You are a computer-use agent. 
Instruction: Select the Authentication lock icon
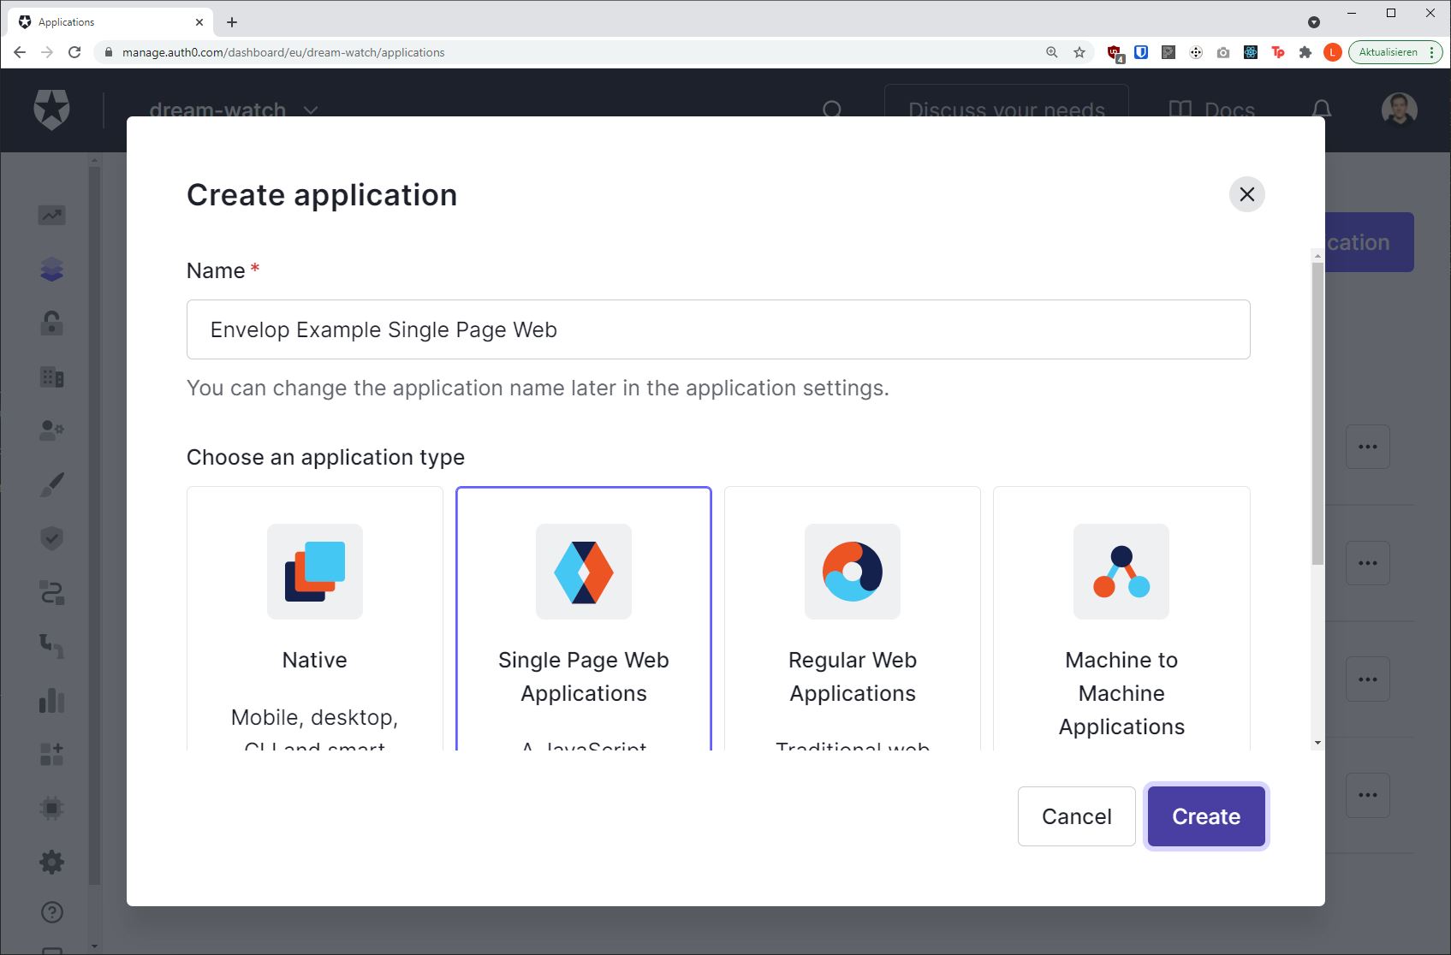click(51, 323)
